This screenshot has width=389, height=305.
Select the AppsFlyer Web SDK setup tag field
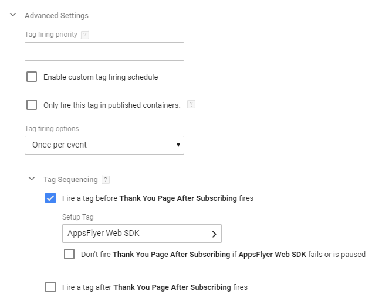coord(135,234)
